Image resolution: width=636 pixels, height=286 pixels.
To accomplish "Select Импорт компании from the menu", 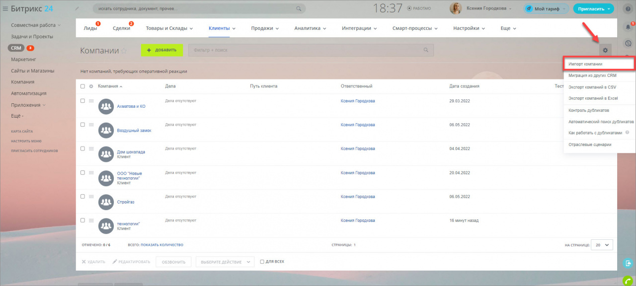I will (x=599, y=64).
